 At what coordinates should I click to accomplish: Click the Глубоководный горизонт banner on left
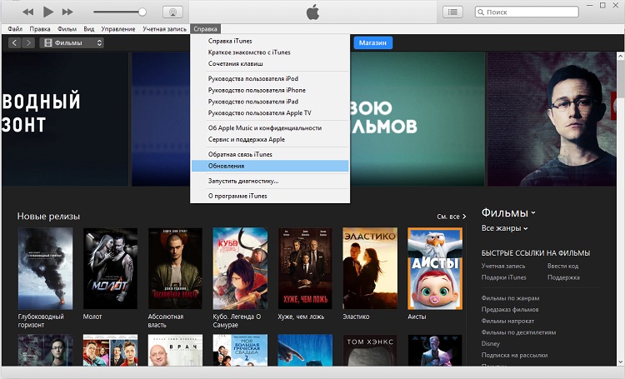[65, 119]
